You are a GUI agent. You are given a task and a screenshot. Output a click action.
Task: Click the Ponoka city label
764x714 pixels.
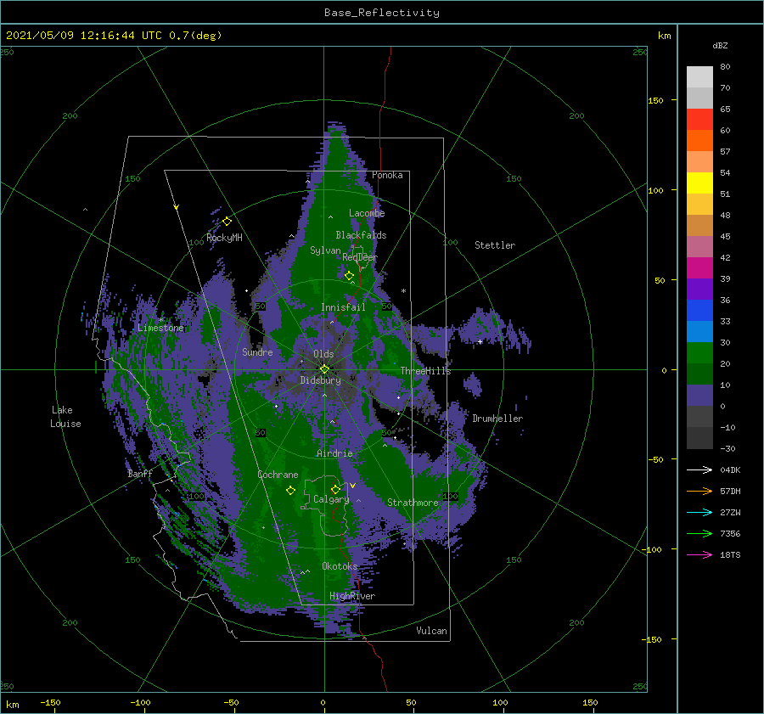click(387, 175)
